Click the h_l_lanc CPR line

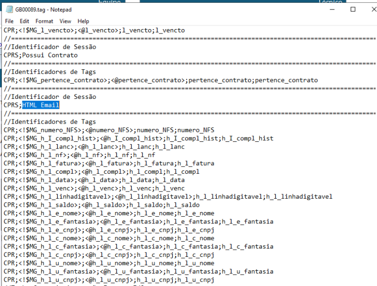94,147
